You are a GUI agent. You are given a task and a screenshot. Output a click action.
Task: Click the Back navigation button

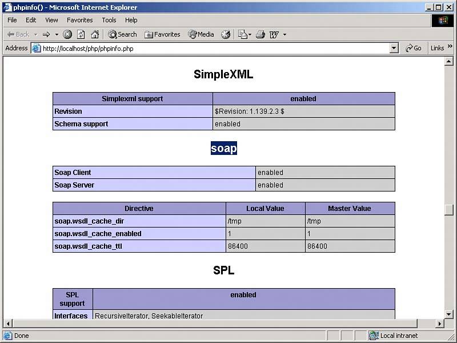coord(18,34)
